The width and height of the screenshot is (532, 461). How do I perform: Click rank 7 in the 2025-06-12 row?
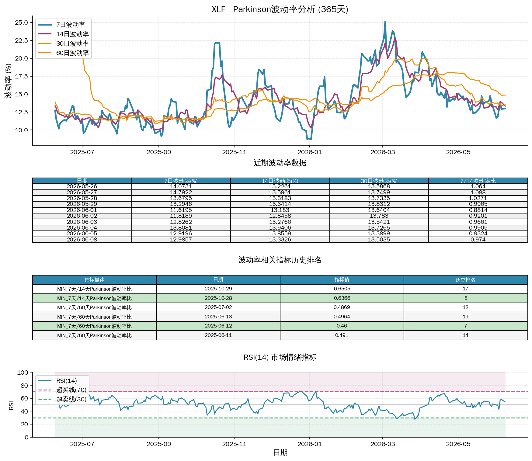point(466,326)
